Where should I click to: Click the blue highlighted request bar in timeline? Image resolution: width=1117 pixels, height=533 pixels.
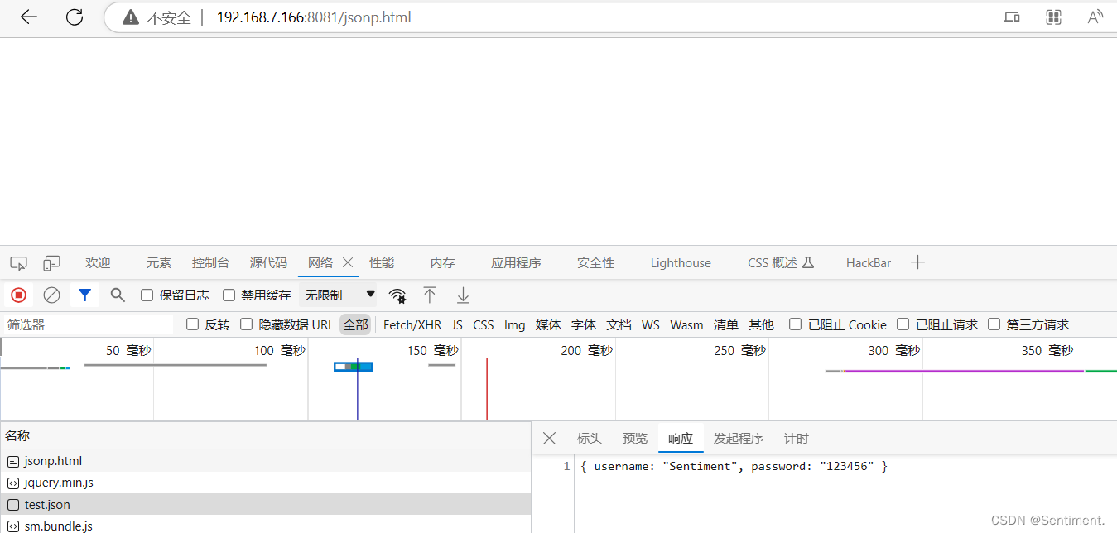click(x=354, y=367)
